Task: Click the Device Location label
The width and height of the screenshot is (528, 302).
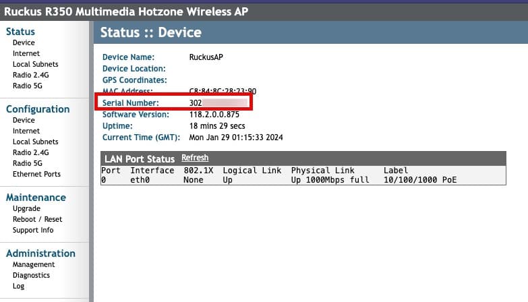Action: point(134,69)
